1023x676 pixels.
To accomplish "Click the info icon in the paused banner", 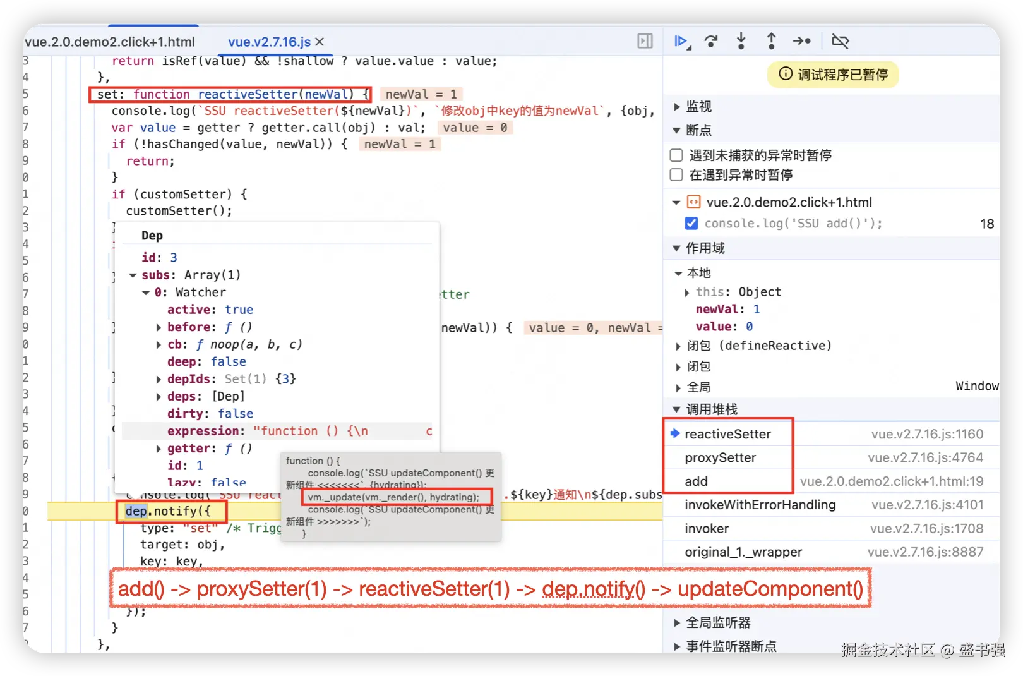I will 785,74.
